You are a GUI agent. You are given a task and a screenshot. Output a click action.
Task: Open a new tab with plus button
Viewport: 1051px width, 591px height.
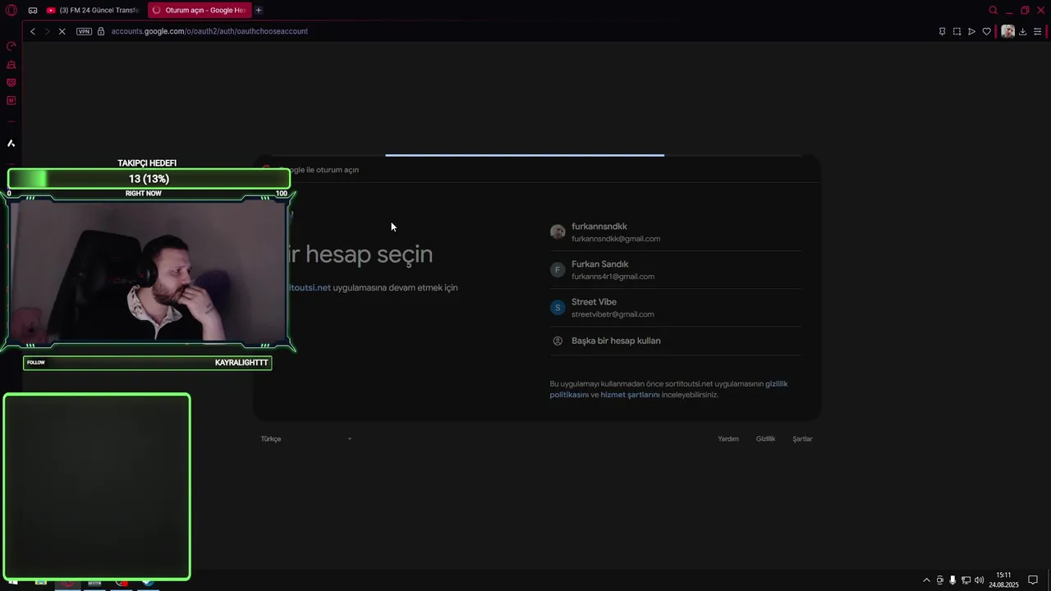coord(259,10)
